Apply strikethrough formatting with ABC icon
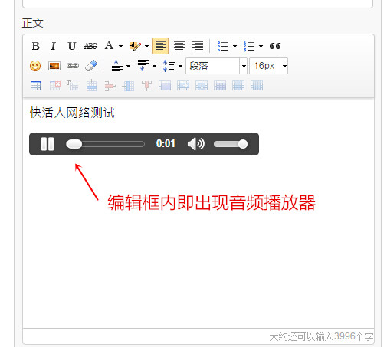The image size is (387, 347). pyautogui.click(x=90, y=46)
